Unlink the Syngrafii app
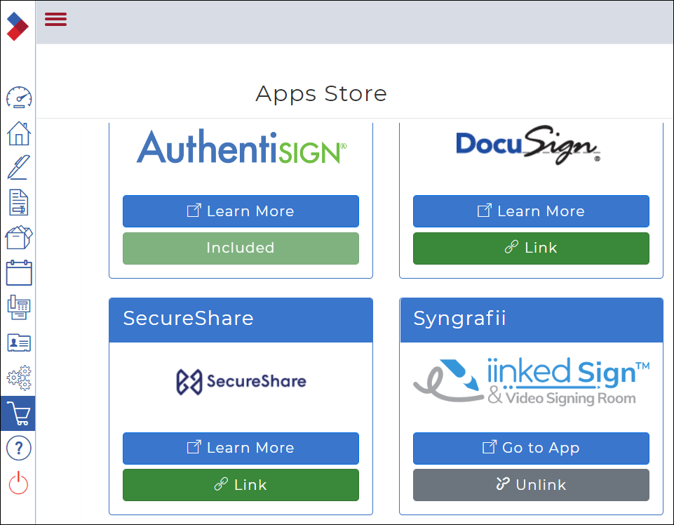 (531, 485)
